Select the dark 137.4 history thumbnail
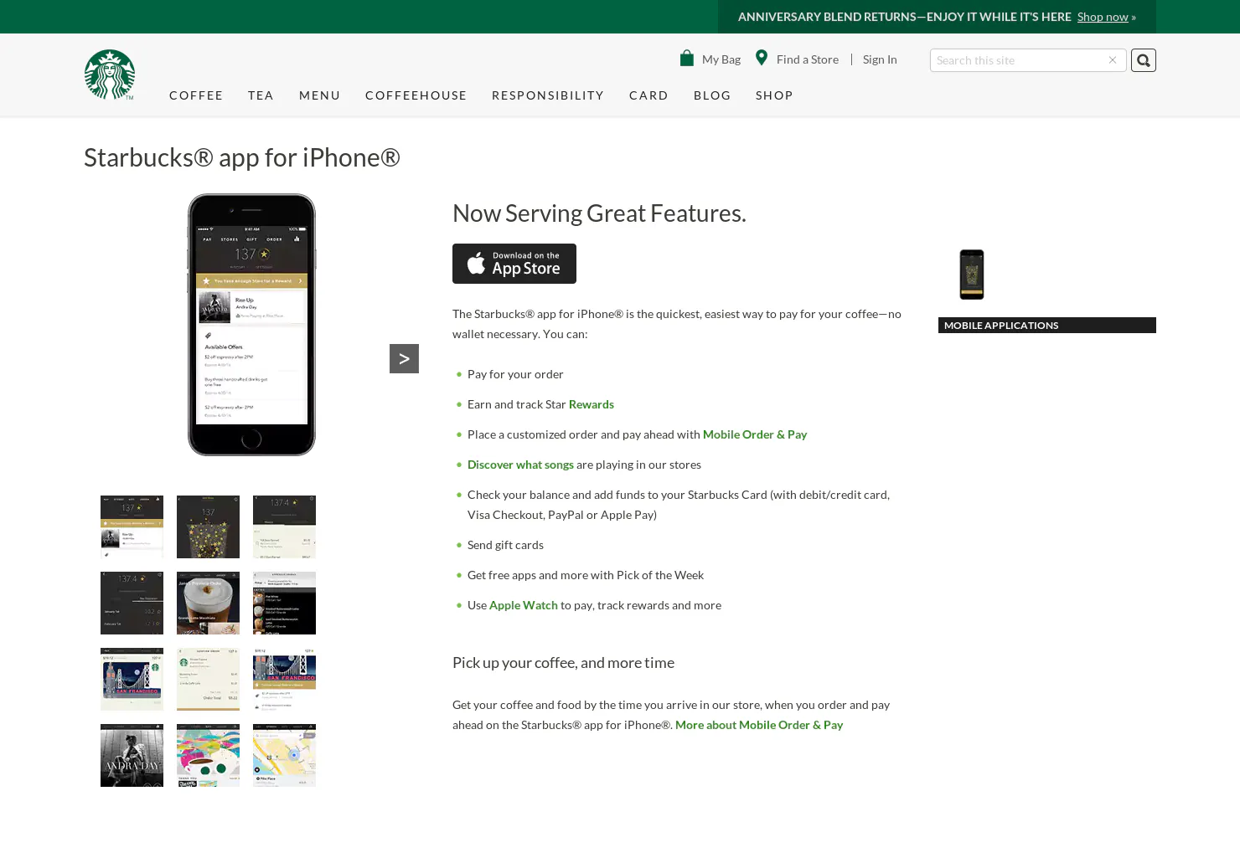The height and width of the screenshot is (868, 1240). (132, 603)
